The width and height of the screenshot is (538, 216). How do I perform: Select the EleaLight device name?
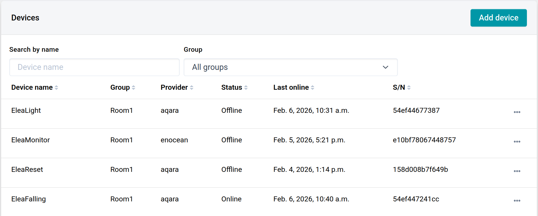coord(26,110)
